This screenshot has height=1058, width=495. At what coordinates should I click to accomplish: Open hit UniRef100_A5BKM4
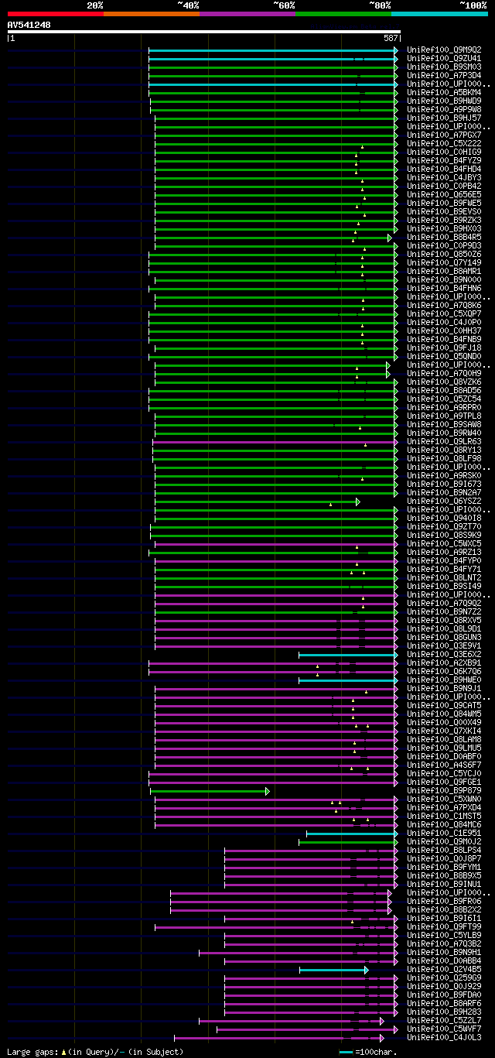pos(444,92)
